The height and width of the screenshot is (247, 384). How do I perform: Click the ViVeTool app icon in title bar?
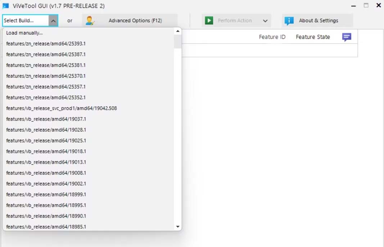[6, 6]
